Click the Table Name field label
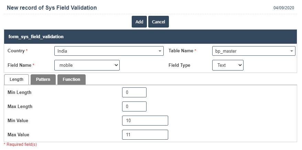This screenshot has width=302, height=150. [181, 51]
